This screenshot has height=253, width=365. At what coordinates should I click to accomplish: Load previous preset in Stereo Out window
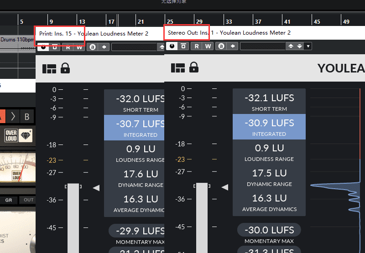pyautogui.click(x=291, y=46)
